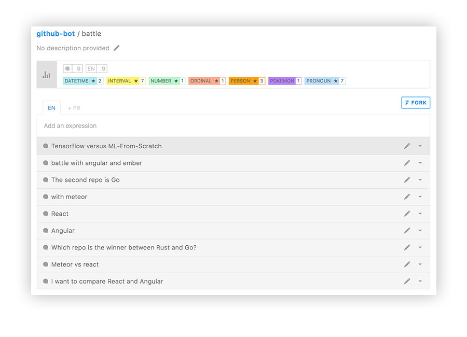Click the bar chart statistics icon

(46, 74)
